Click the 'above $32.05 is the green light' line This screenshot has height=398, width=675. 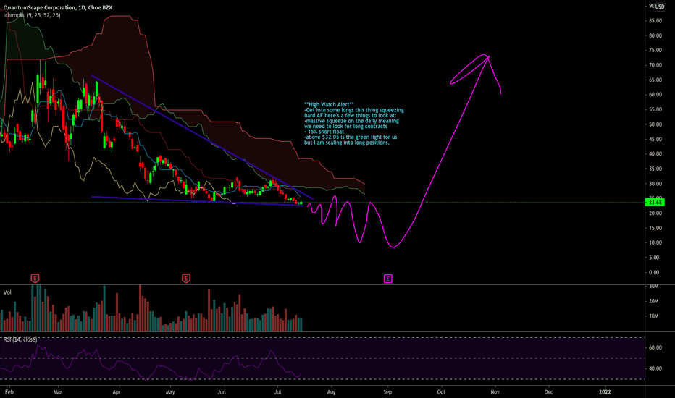[x=351, y=137]
